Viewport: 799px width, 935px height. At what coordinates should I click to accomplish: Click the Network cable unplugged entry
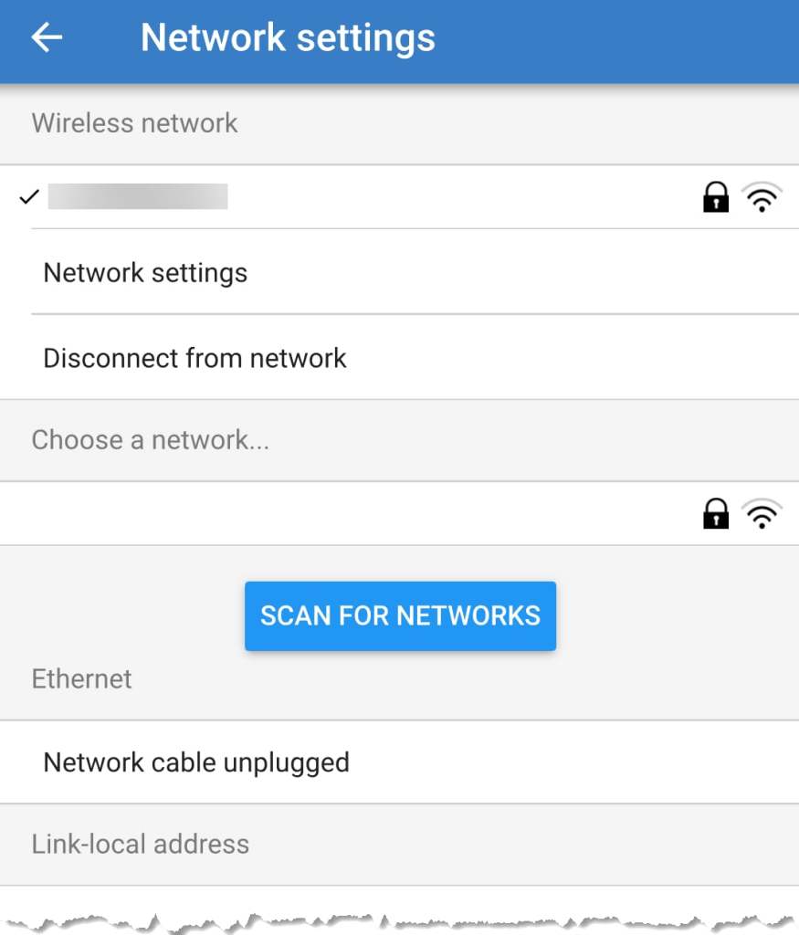196,762
